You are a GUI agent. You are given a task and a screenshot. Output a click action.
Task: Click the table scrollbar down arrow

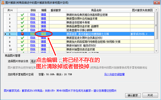tap(156, 51)
